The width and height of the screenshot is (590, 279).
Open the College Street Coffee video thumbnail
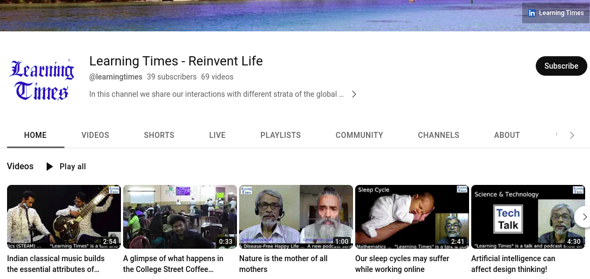180,217
